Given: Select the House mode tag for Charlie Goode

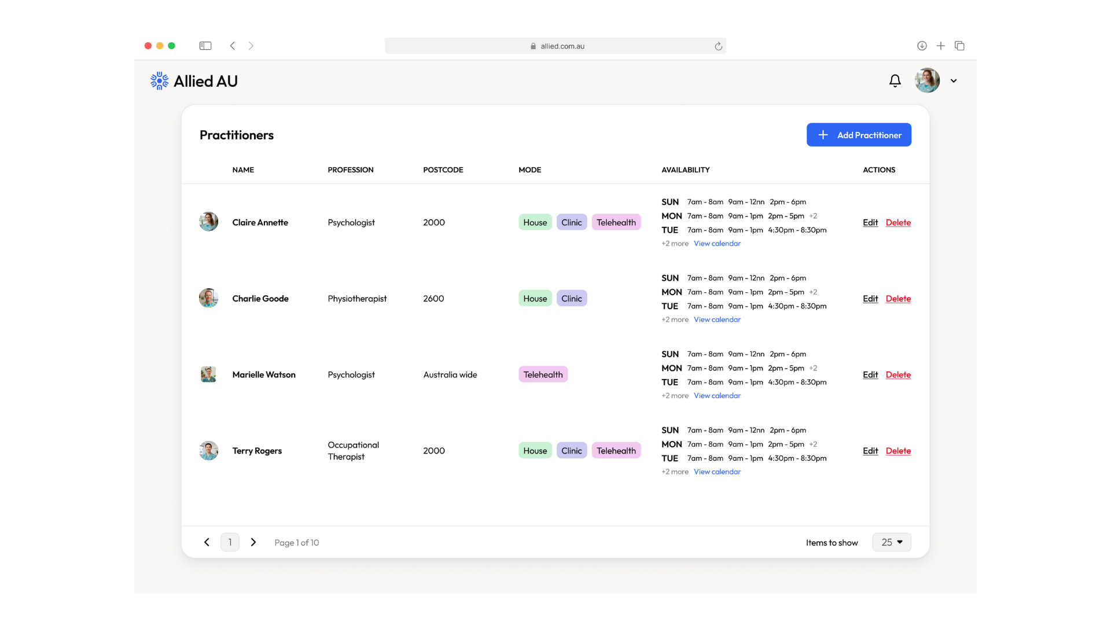Looking at the screenshot, I should click(x=535, y=298).
